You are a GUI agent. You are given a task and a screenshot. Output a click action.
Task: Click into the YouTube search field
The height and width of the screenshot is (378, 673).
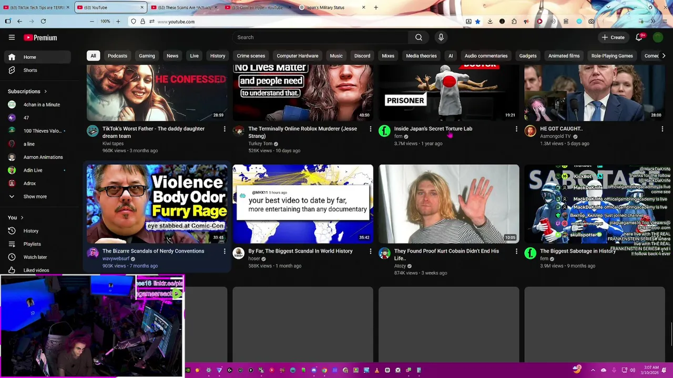[x=321, y=37]
